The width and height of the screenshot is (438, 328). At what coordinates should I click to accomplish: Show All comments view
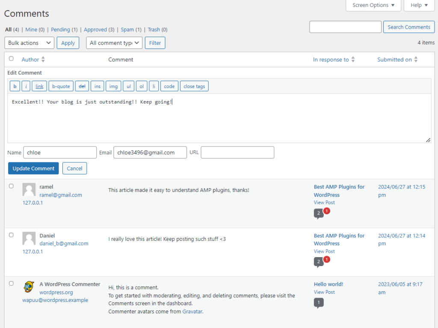pos(9,29)
